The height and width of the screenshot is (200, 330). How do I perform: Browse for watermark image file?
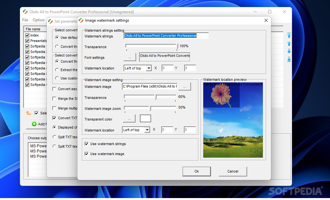pyautogui.click(x=185, y=86)
